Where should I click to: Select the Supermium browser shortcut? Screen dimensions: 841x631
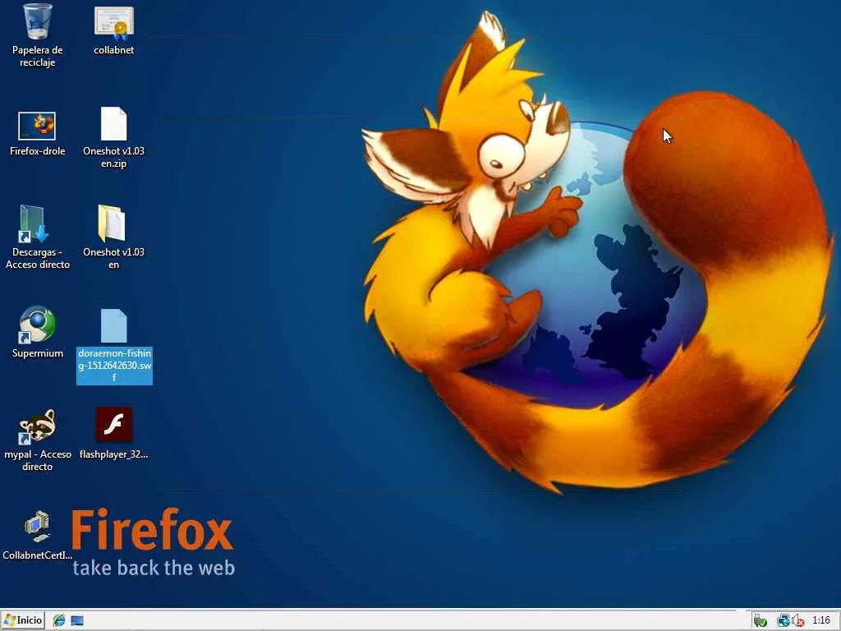point(36,324)
